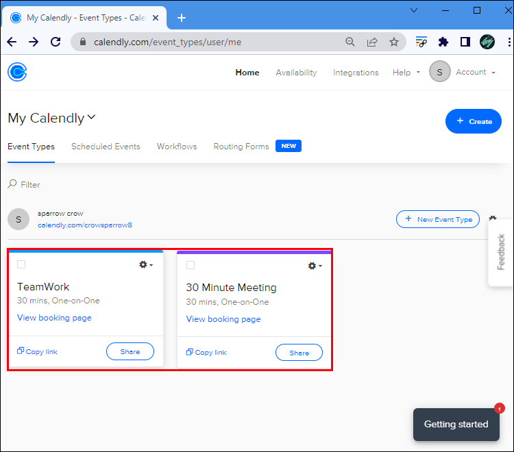Open calendly.com/crowsparrow8 link
The height and width of the screenshot is (452, 514).
tap(85, 225)
